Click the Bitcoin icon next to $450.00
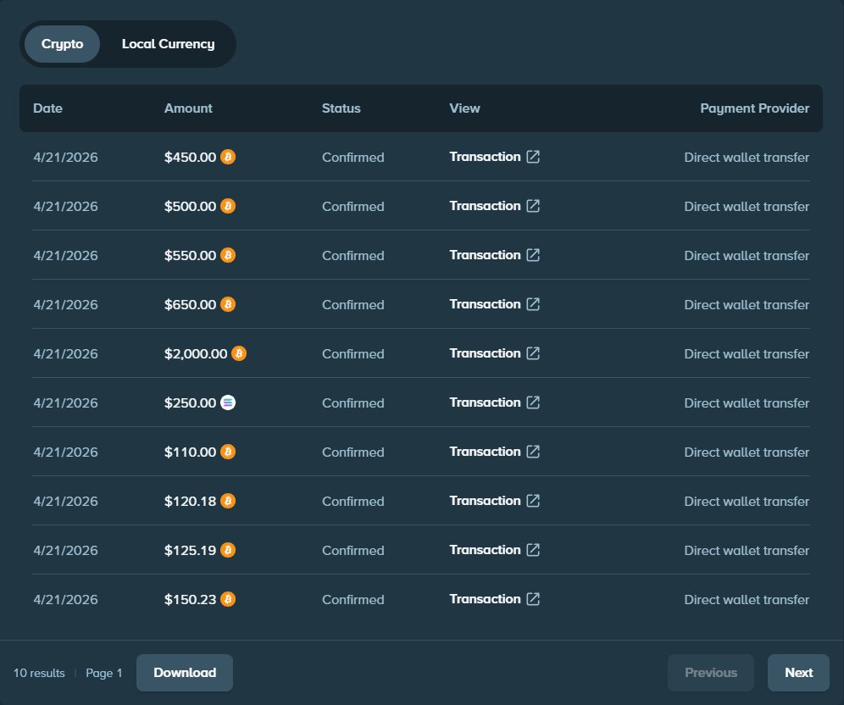This screenshot has width=844, height=705. [228, 157]
